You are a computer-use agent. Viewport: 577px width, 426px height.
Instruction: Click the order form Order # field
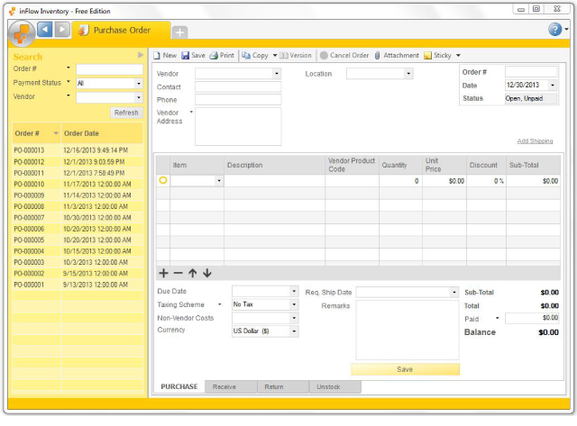point(531,71)
